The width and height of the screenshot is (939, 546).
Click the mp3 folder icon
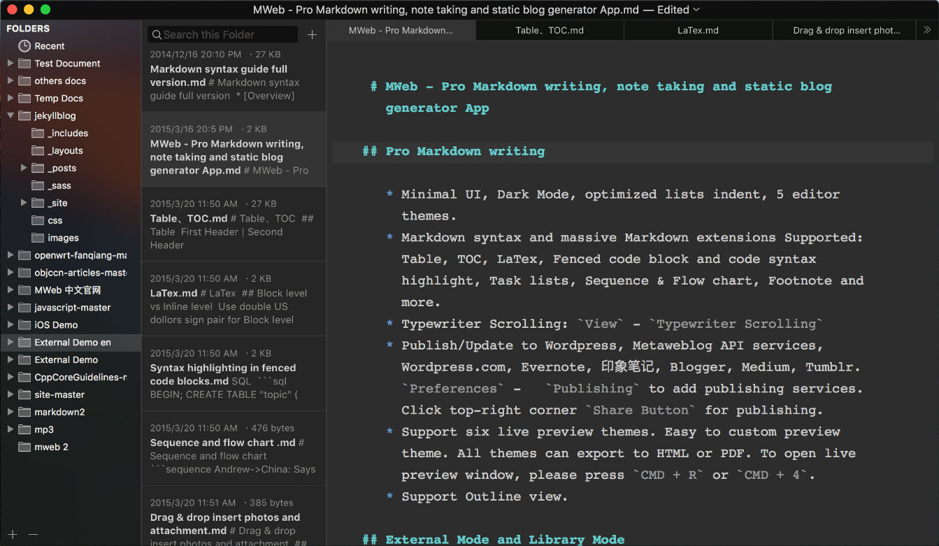24,430
